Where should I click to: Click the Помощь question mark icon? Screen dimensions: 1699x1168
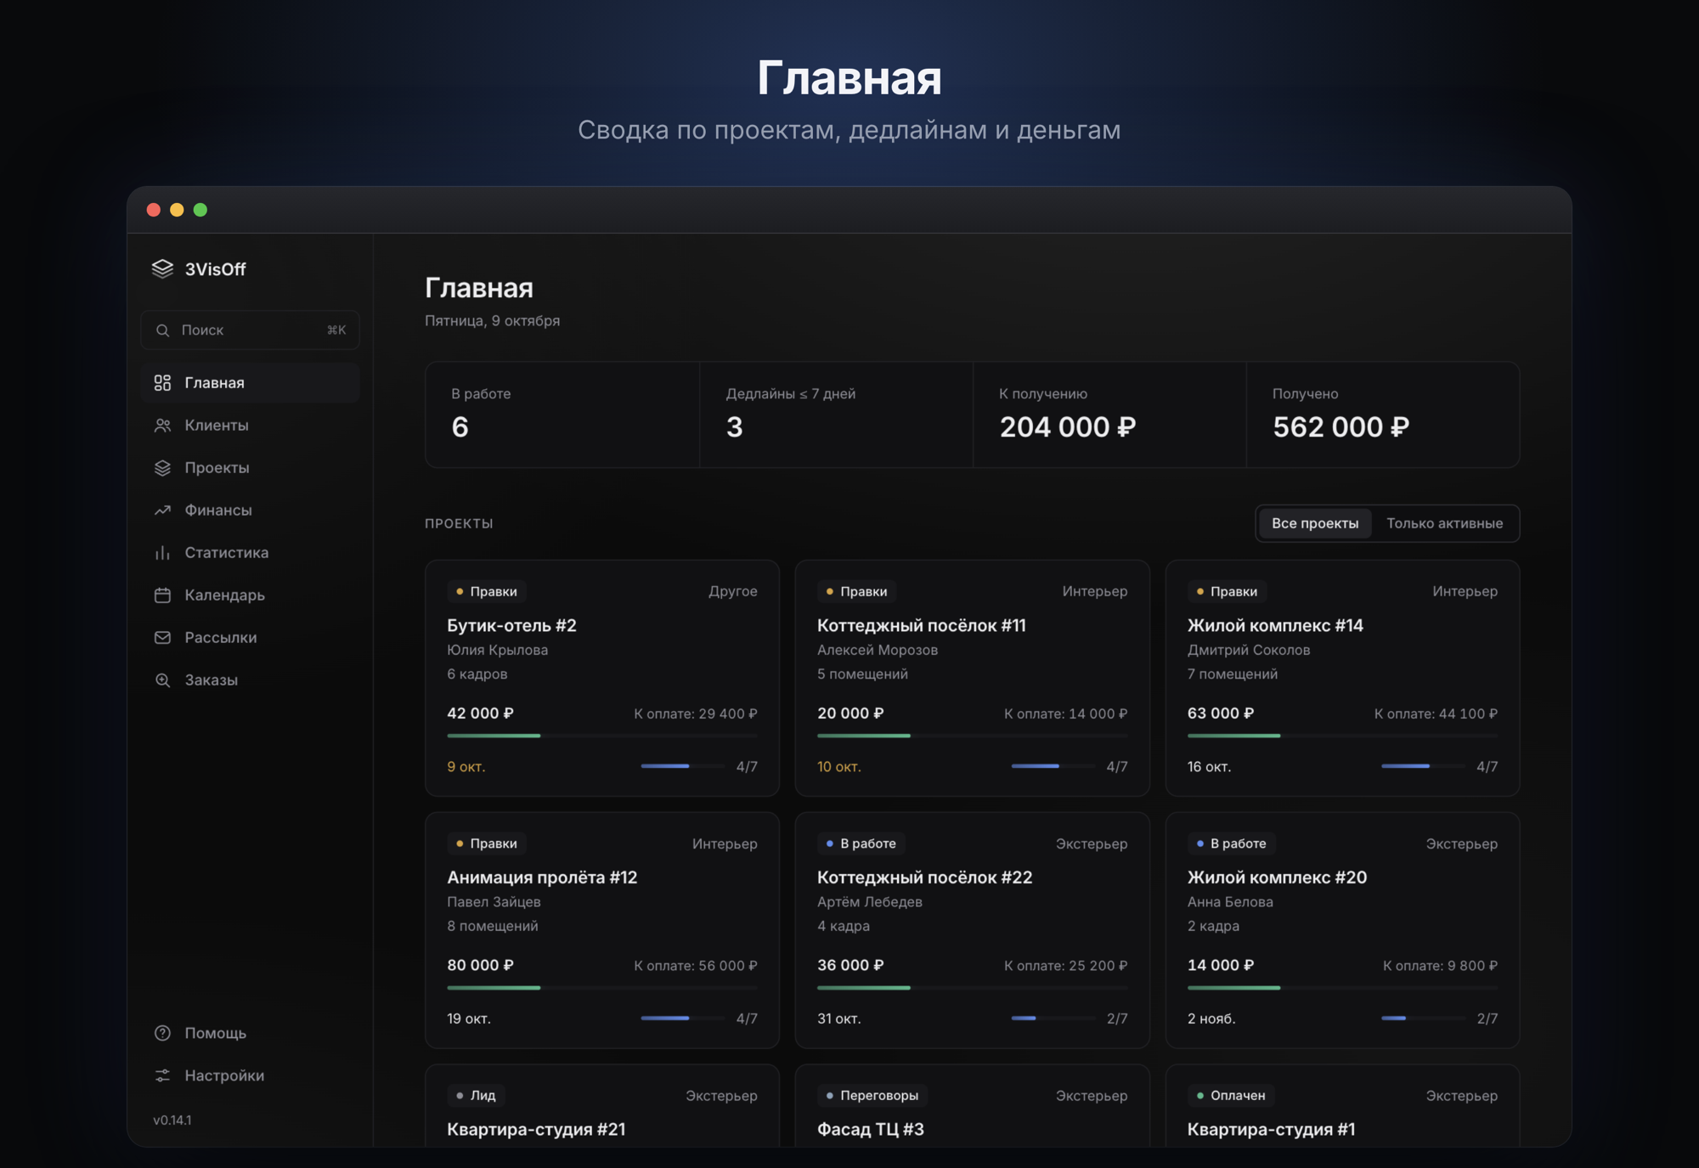[x=162, y=1033]
